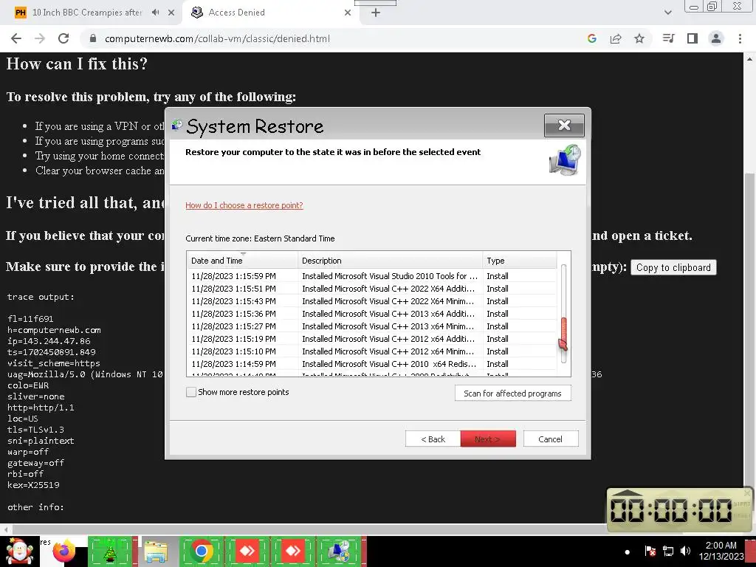Image resolution: width=756 pixels, height=567 pixels.
Task: Close the Access Denied tab
Action: coord(348,13)
